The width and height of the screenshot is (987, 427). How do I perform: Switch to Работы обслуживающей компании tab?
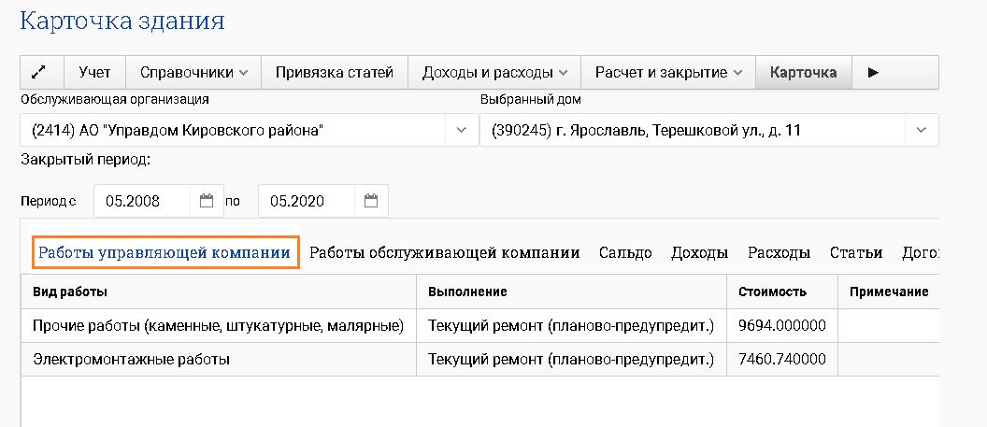pos(445,252)
